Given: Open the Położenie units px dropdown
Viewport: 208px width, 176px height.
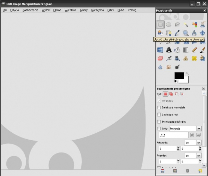Looking at the screenshot, I should [x=192, y=142].
